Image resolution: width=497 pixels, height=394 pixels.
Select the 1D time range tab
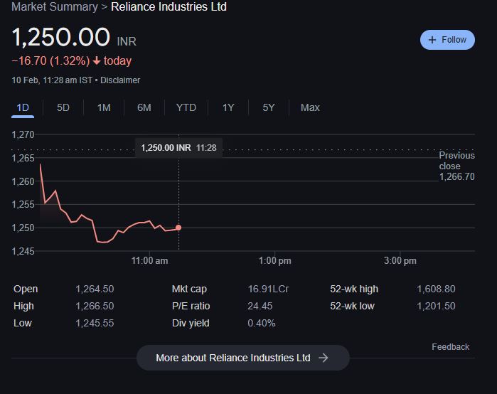click(23, 108)
